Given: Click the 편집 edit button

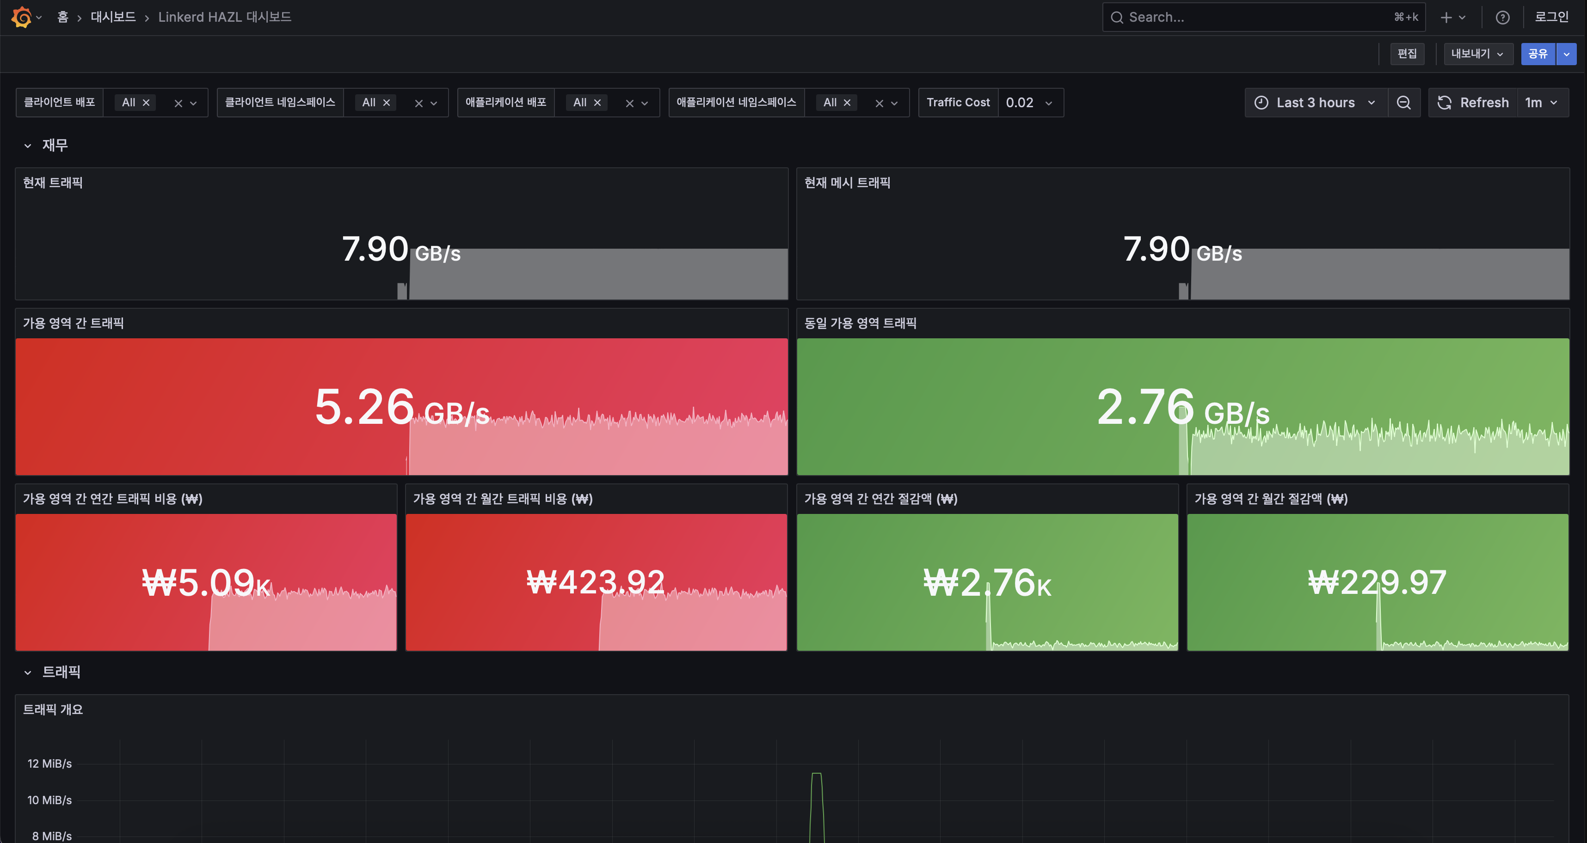Looking at the screenshot, I should point(1407,54).
